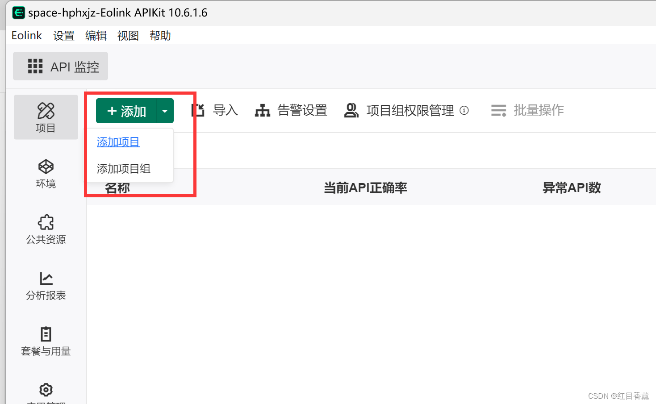This screenshot has width=656, height=404.
Task: Click the 当前API正确率 column header
Action: coord(365,187)
